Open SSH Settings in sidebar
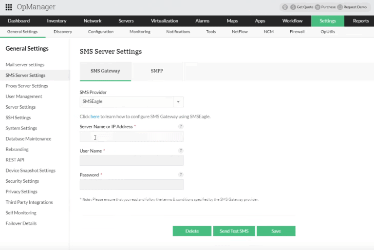Viewport: 374px width, 250px height. pyautogui.click(x=18, y=117)
